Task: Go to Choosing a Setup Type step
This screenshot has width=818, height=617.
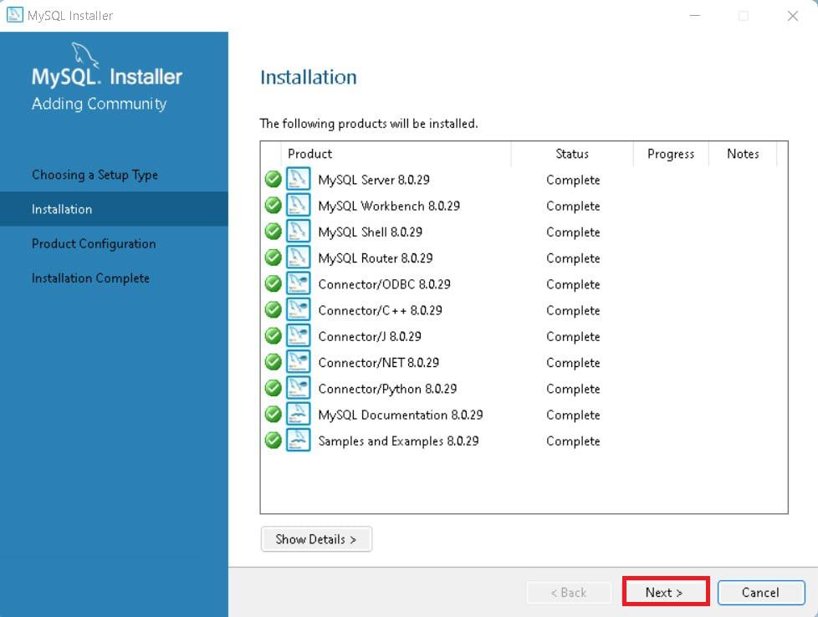Action: (95, 175)
